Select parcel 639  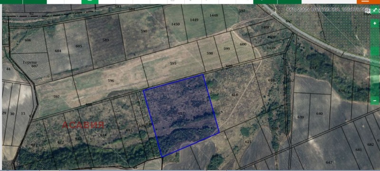[x=301, y=117]
